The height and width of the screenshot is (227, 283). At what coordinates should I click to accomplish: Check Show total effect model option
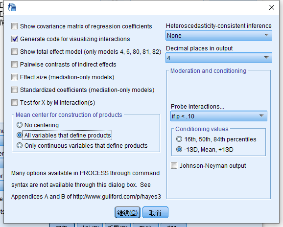[x=14, y=52]
